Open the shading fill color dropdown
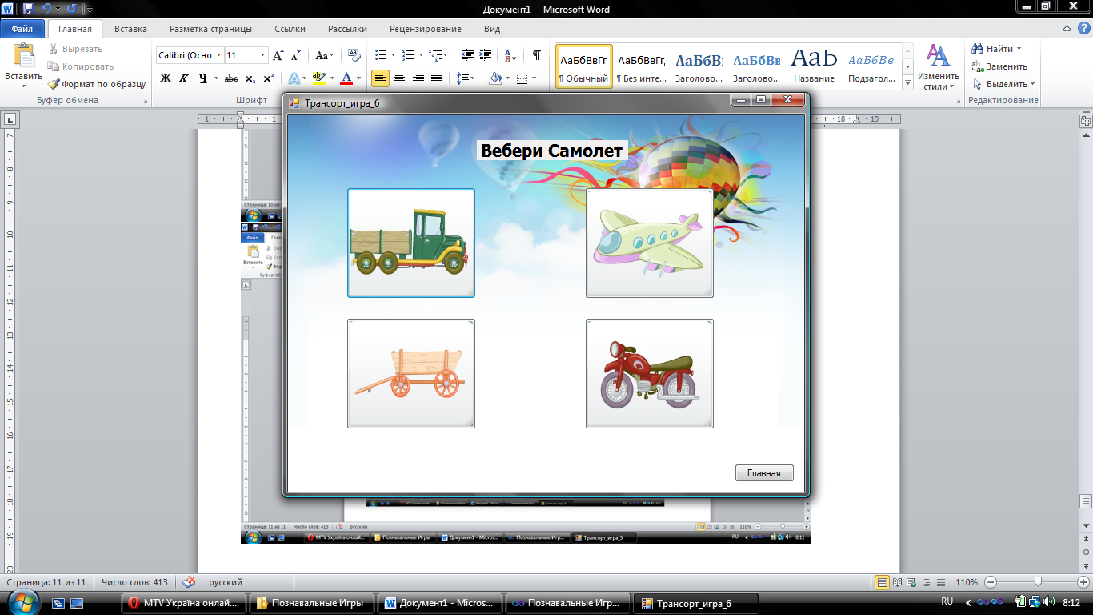The width and height of the screenshot is (1093, 615). (507, 78)
